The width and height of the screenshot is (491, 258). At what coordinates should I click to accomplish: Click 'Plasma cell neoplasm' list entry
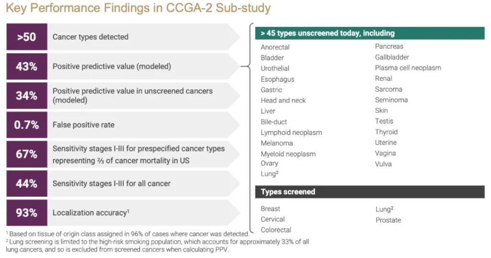click(x=408, y=68)
